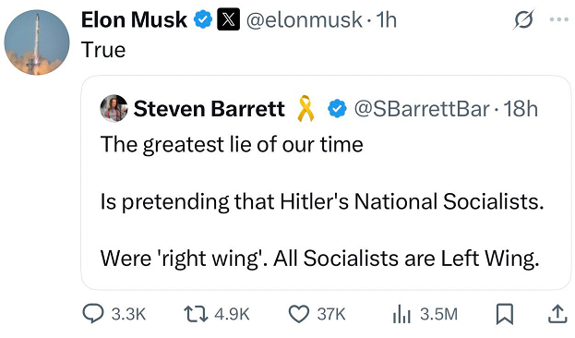575x338 pixels.
Task: Open the quoted post about National Socialists
Action: click(326, 183)
